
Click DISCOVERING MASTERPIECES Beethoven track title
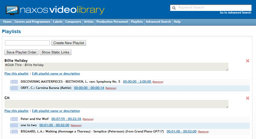tap(70, 82)
